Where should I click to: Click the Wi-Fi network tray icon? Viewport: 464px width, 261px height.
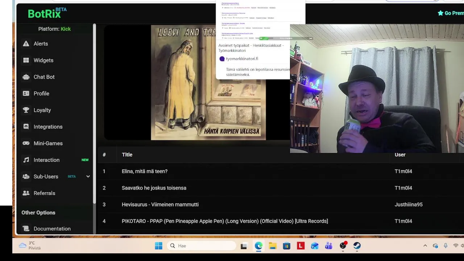456,246
